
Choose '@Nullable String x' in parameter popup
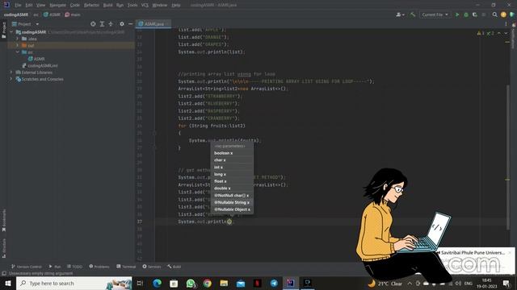232,202
